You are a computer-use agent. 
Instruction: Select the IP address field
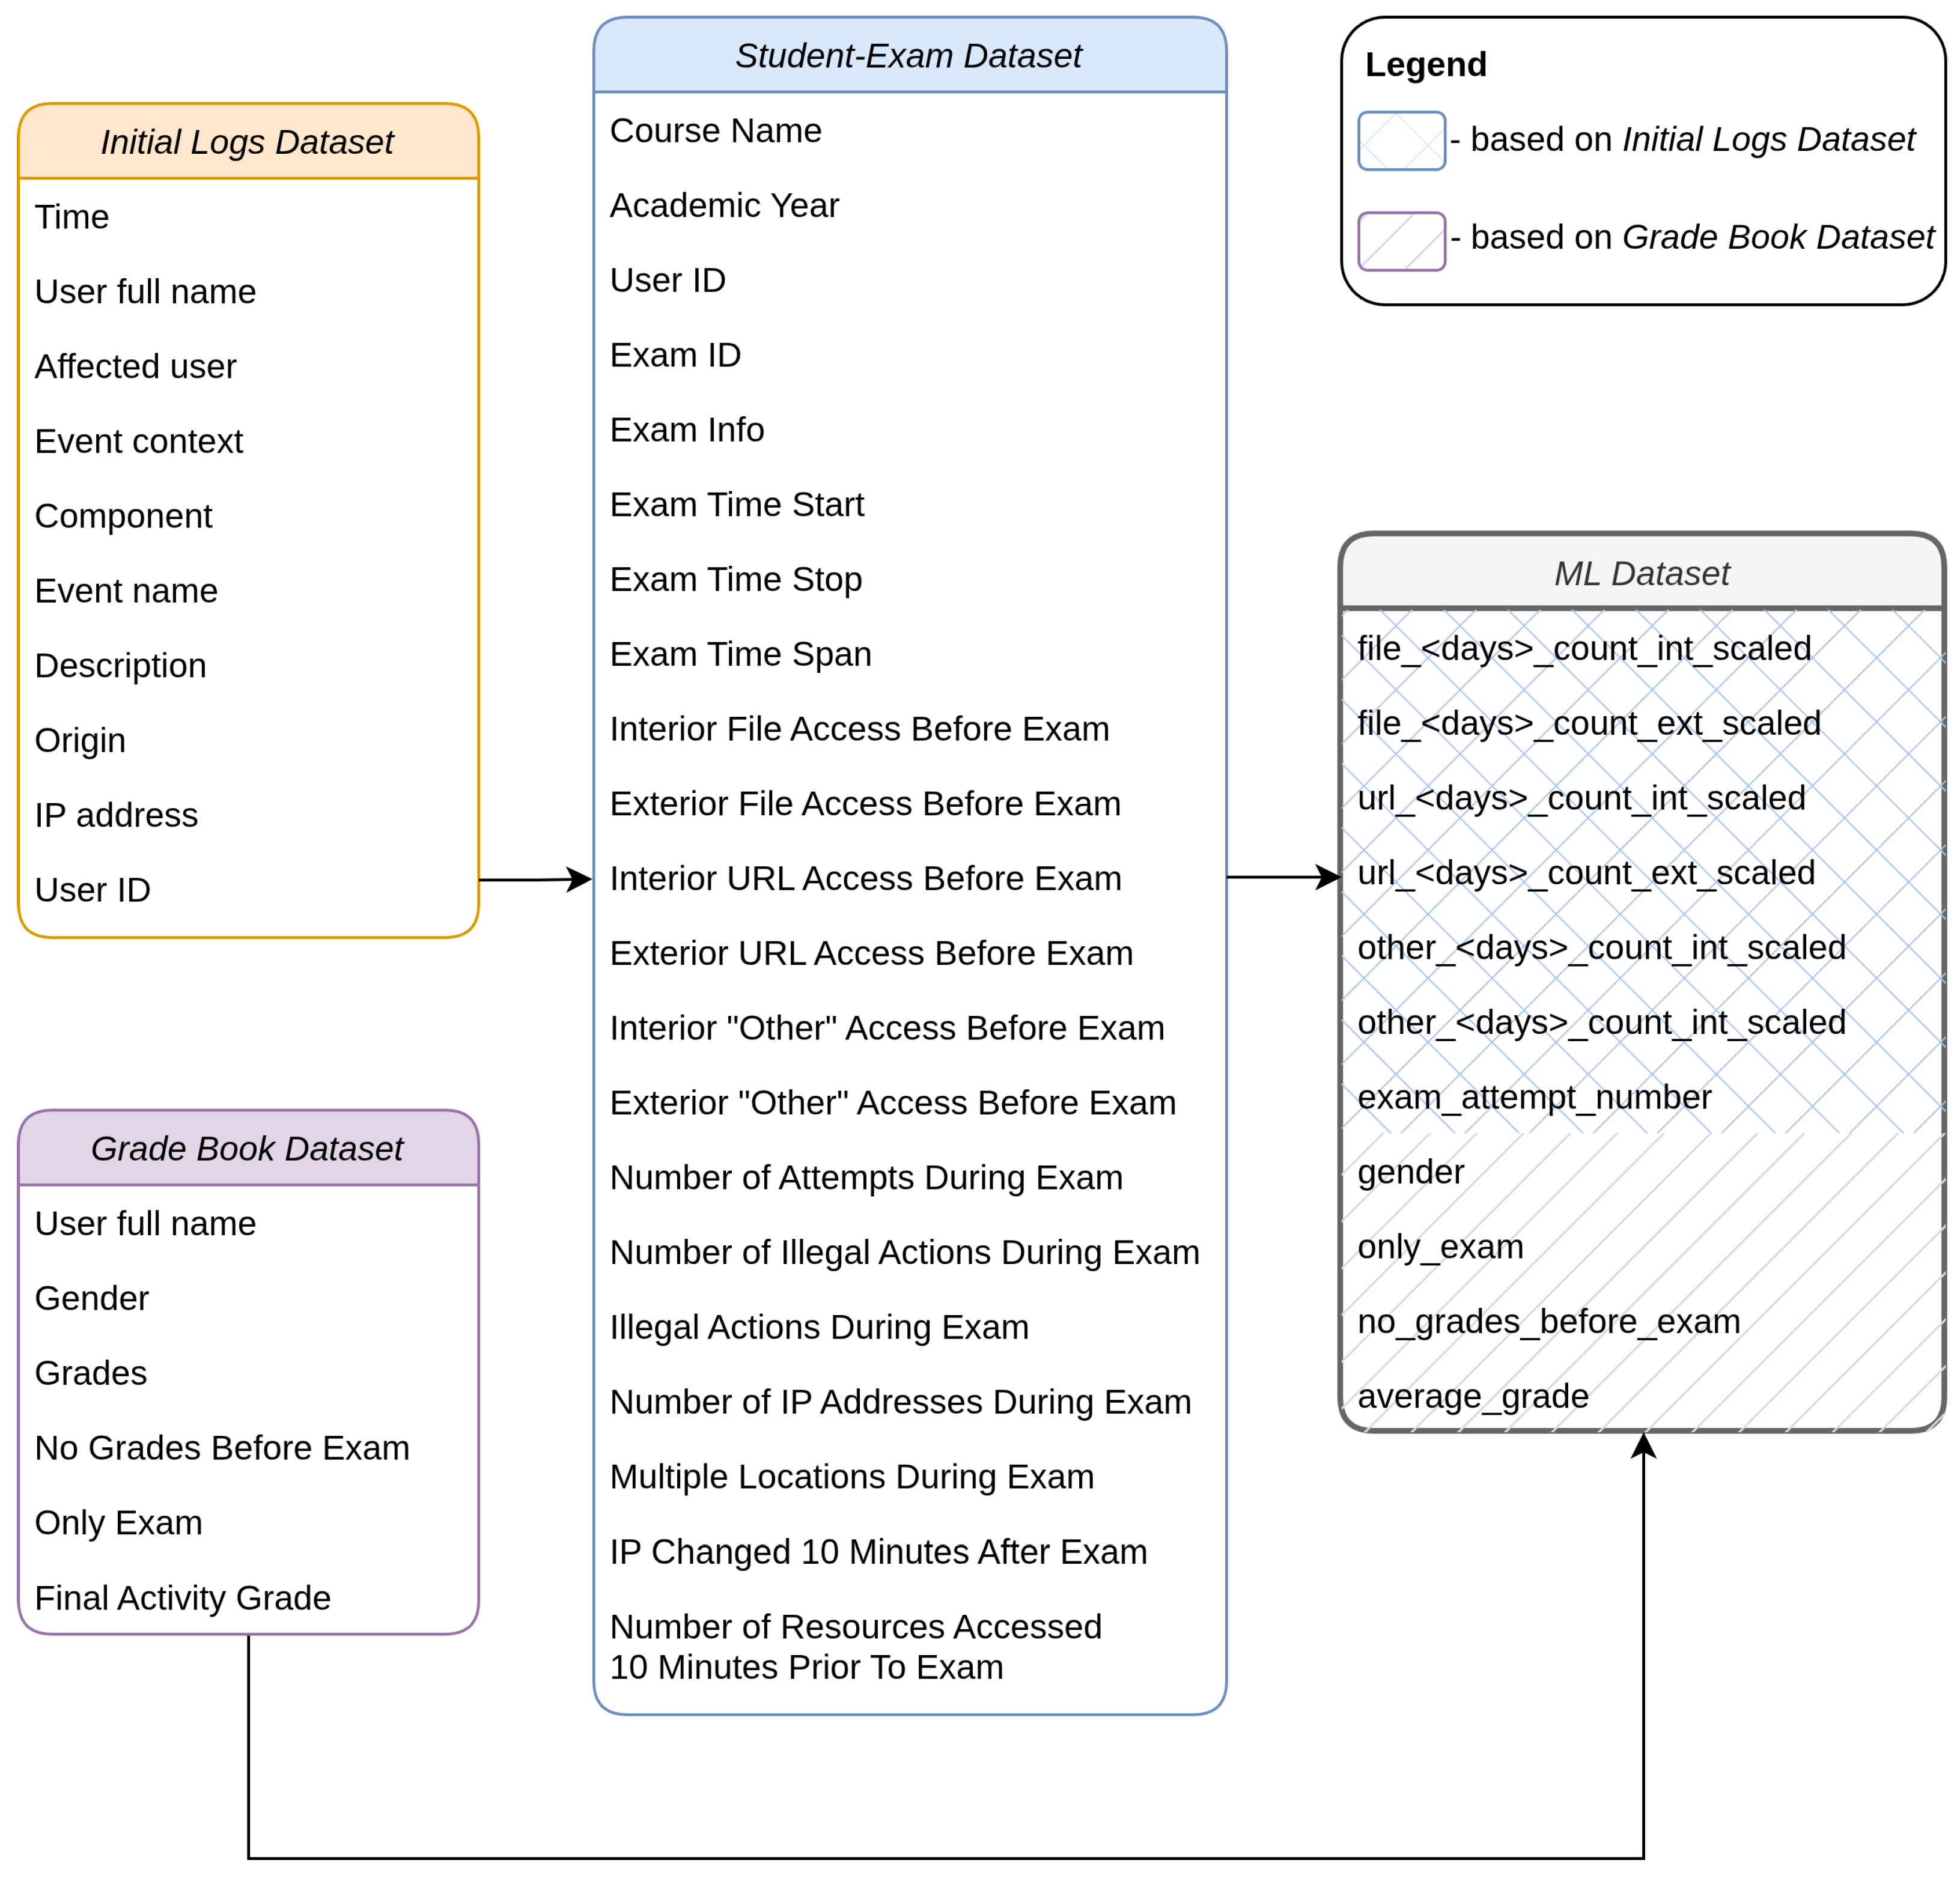(116, 815)
